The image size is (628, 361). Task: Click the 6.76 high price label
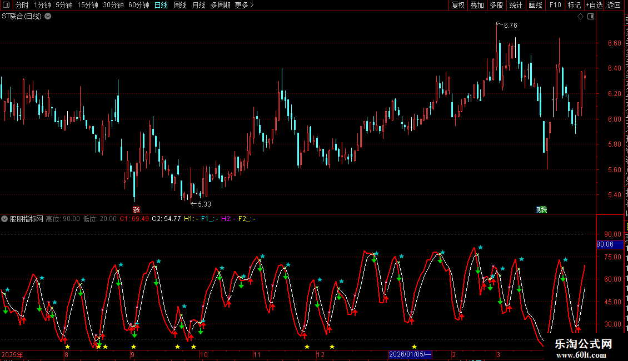coord(510,26)
